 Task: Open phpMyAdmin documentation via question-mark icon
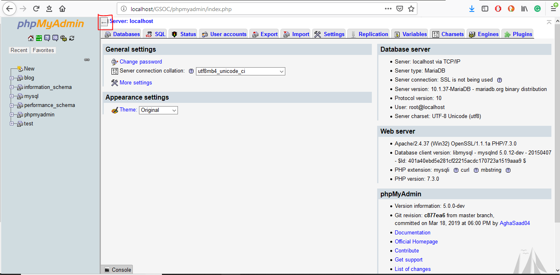pos(47,38)
